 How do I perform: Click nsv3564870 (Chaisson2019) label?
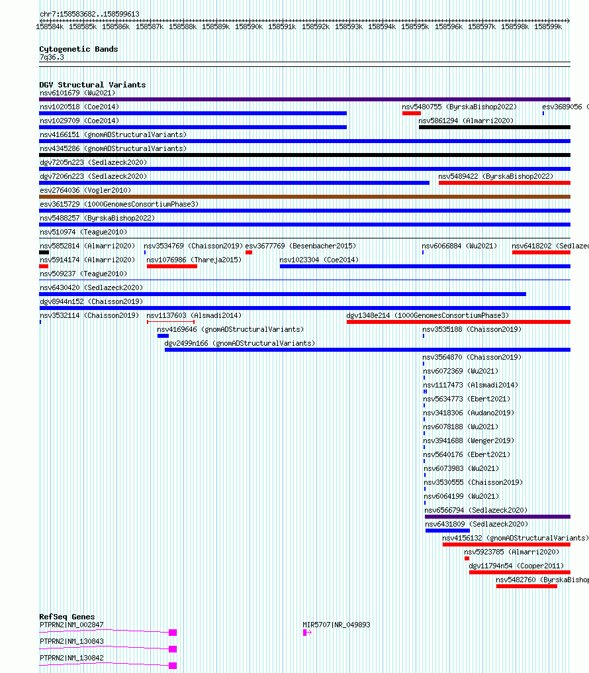tap(472, 357)
